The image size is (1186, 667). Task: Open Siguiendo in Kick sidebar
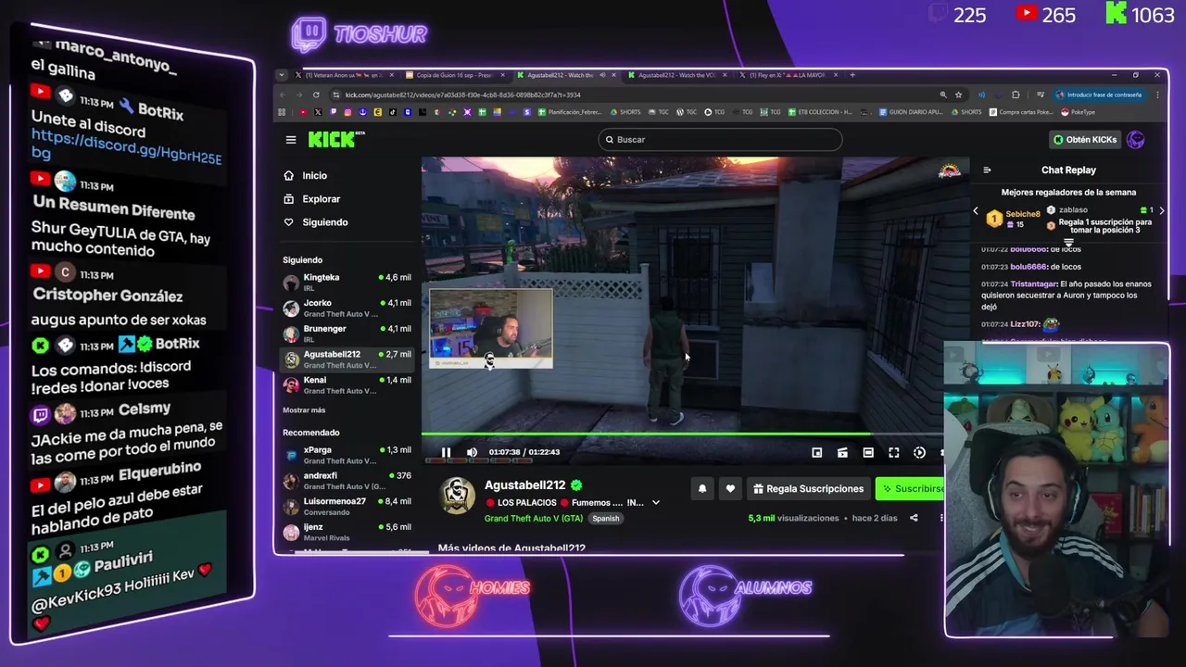324,222
